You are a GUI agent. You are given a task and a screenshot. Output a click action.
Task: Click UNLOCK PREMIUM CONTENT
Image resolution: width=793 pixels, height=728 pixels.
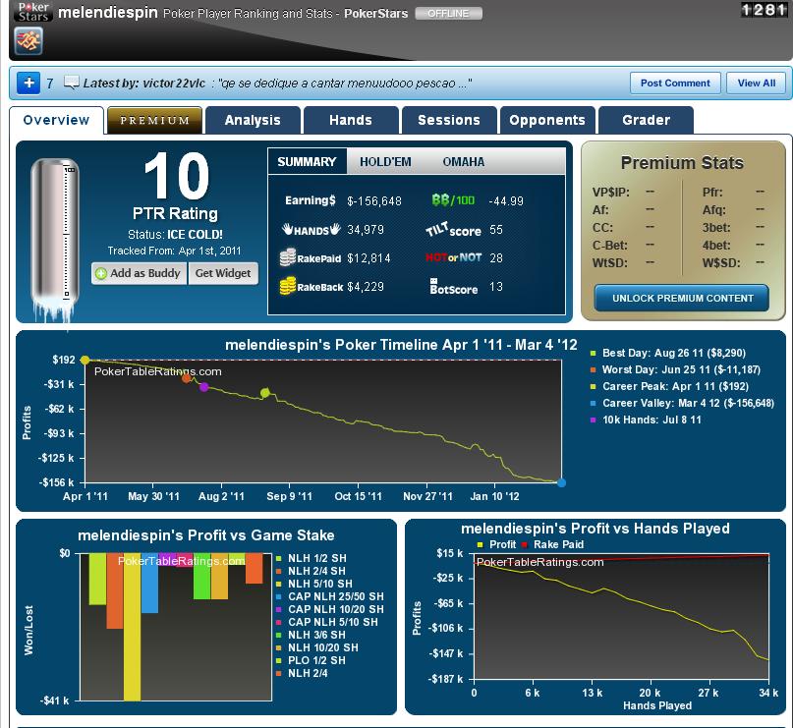(682, 299)
